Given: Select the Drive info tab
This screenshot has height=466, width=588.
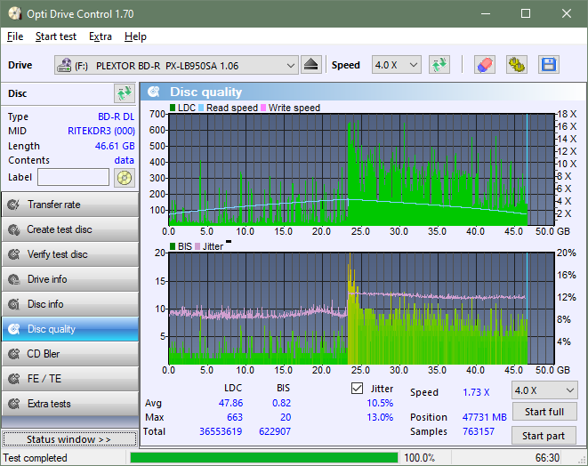Looking at the screenshot, I should (70, 279).
